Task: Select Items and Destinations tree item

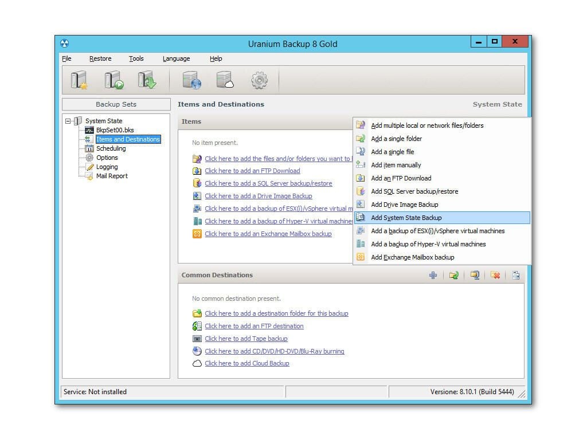Action: (x=128, y=139)
